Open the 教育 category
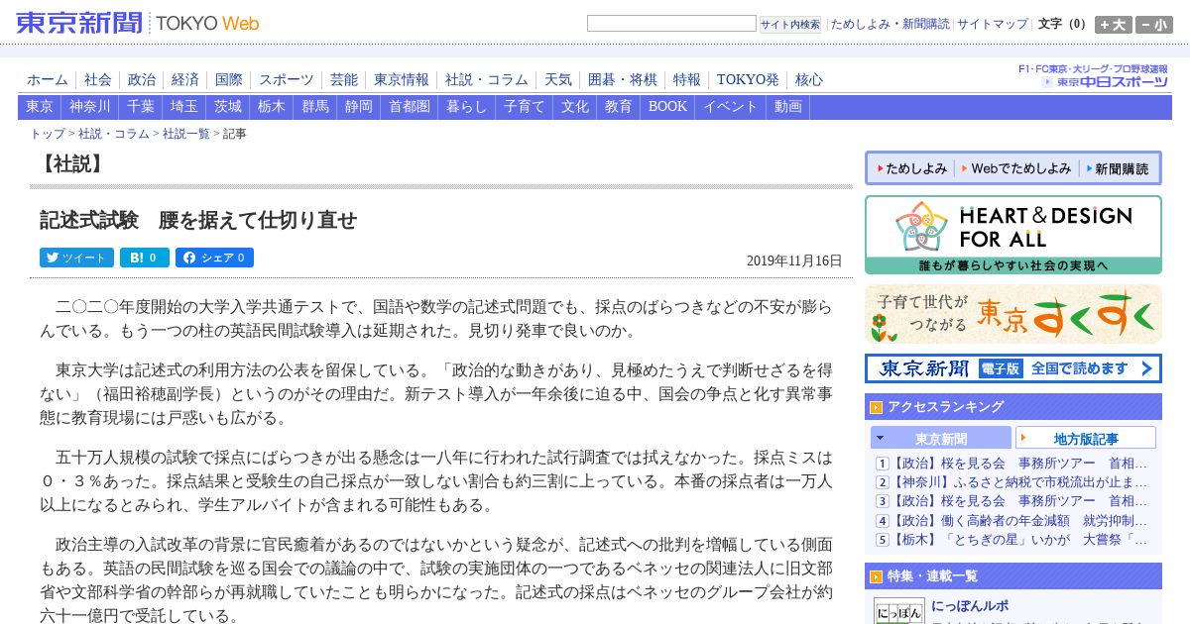Screen dimensions: 1190x624 pos(619,107)
